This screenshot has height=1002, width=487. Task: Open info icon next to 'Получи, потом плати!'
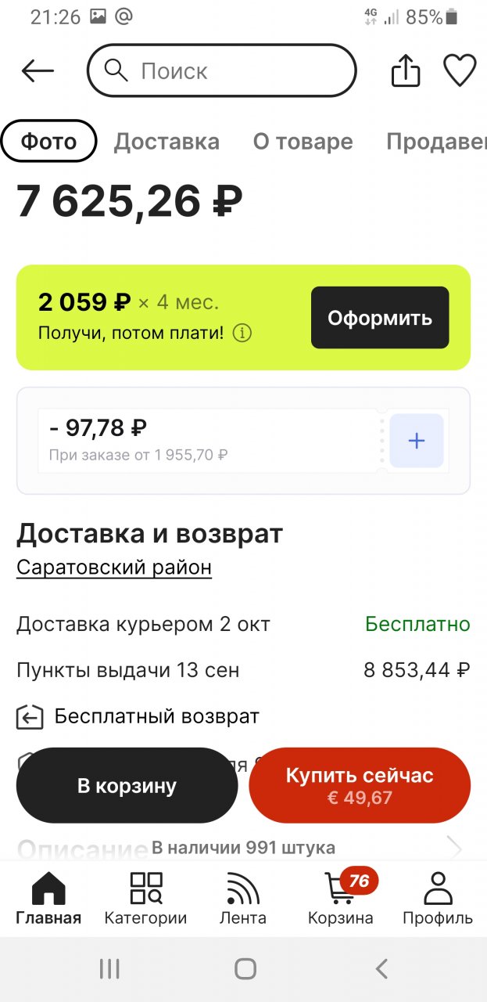coord(242,333)
